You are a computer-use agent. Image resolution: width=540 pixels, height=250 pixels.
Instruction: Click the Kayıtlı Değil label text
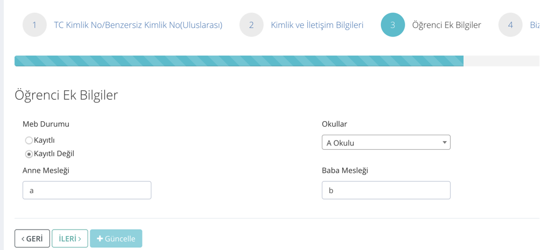click(54, 153)
